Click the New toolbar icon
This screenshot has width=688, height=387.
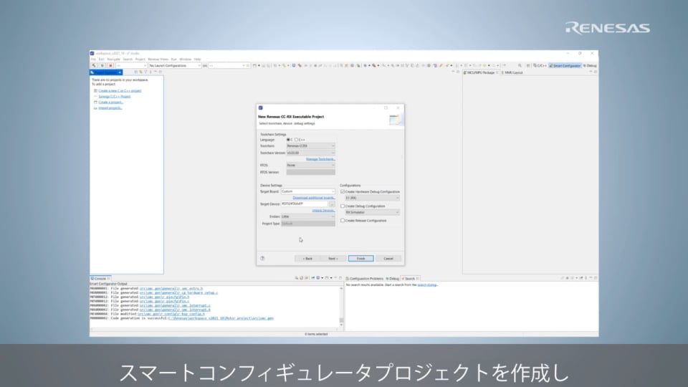(254, 65)
